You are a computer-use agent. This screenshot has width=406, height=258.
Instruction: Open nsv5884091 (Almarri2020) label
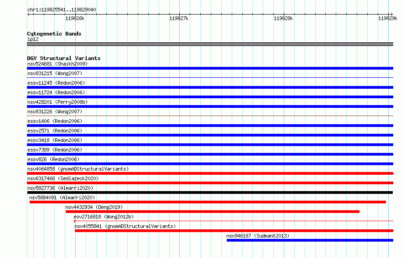click(62, 197)
